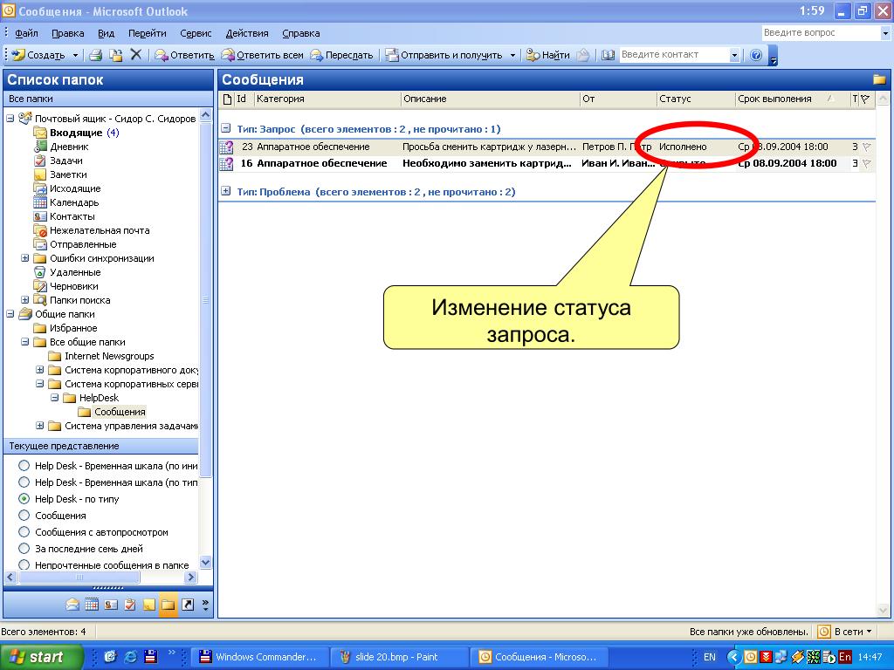Click the Move to Folder toolbar icon
Viewport: 894px width, 670px height.
[x=116, y=55]
